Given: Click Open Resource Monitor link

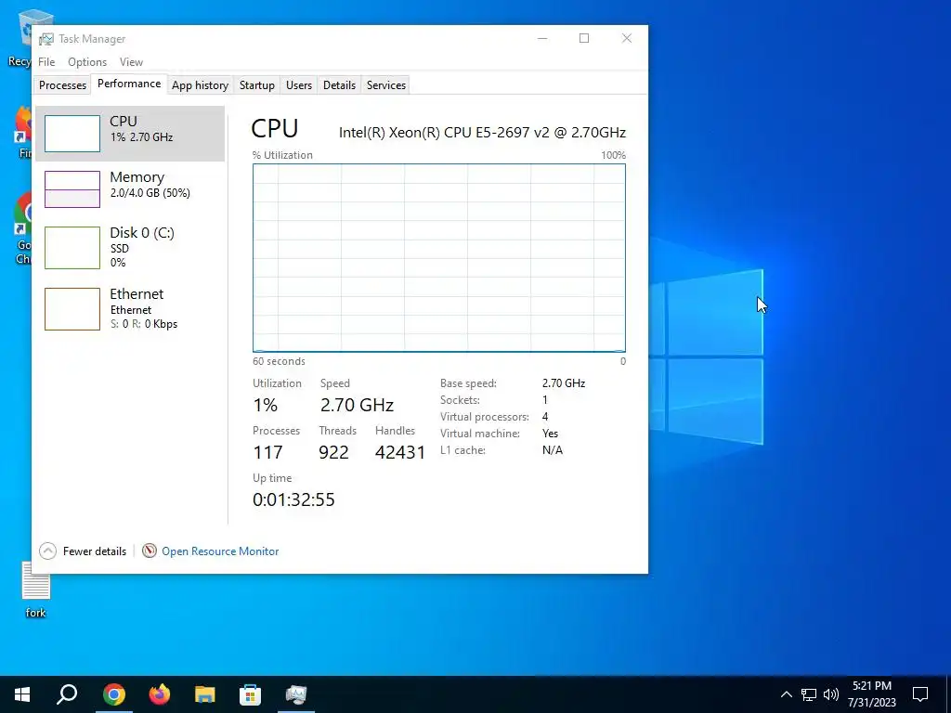Looking at the screenshot, I should [x=220, y=551].
